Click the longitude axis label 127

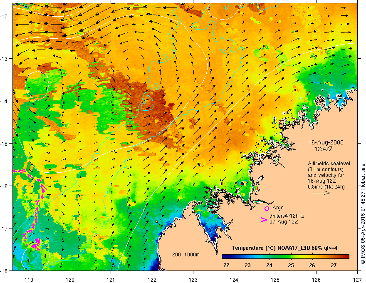coord(357,280)
